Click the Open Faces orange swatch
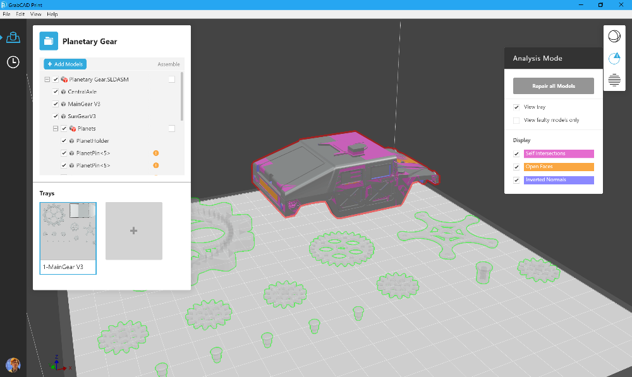 click(559, 167)
